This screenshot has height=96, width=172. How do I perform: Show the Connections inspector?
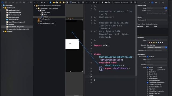click(x=163, y=2)
